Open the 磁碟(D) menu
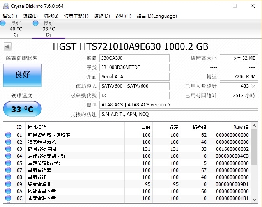The height and width of the screenshot is (207, 262). [x=102, y=16]
